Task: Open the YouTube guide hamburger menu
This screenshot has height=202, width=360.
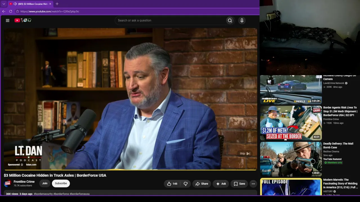Action: coord(8,20)
